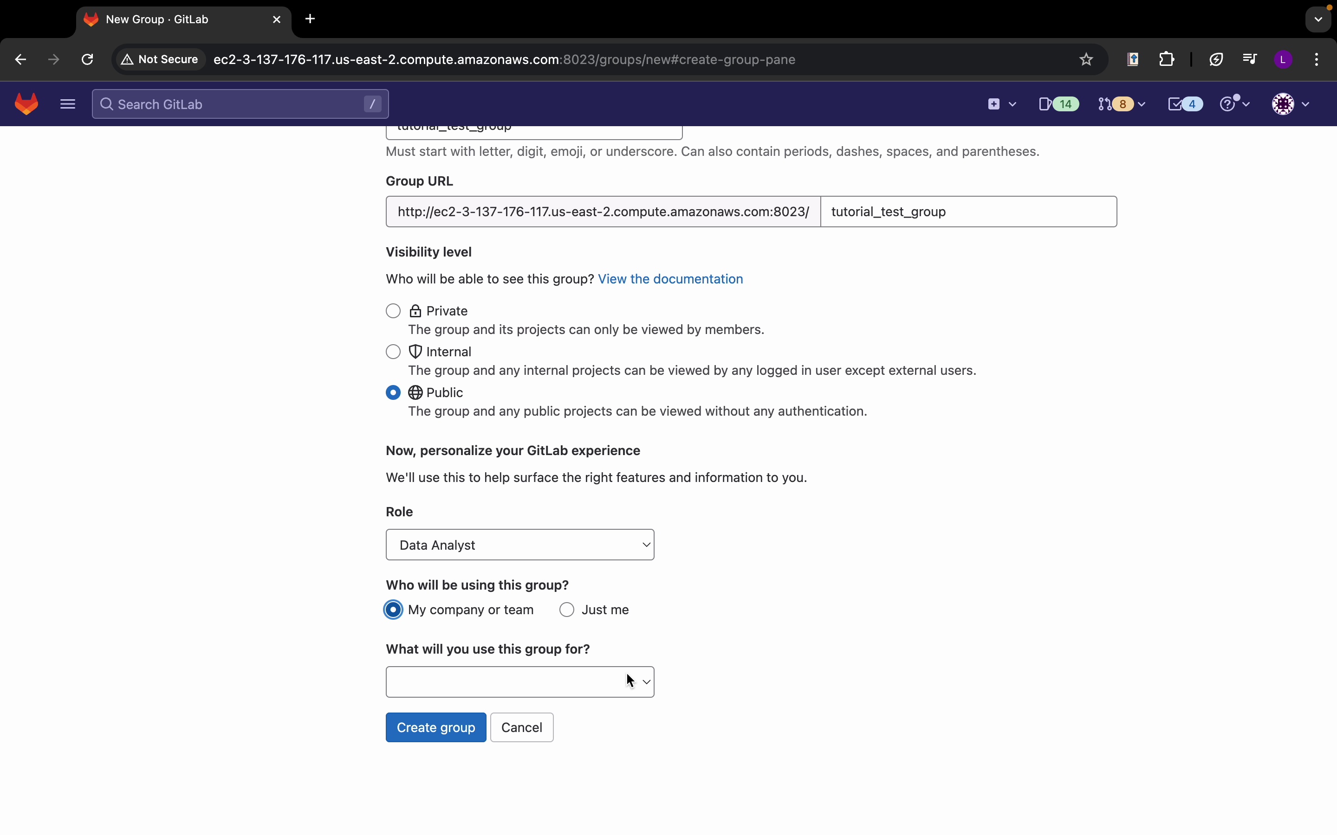The height and width of the screenshot is (835, 1337).
Task: Expand the create new plus dropdown
Action: coord(1000,104)
